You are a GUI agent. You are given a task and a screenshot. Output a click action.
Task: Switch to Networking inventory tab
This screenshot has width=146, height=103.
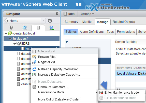click(51, 28)
